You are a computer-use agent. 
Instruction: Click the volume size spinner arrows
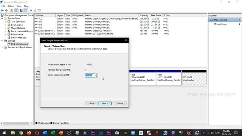click(96, 76)
